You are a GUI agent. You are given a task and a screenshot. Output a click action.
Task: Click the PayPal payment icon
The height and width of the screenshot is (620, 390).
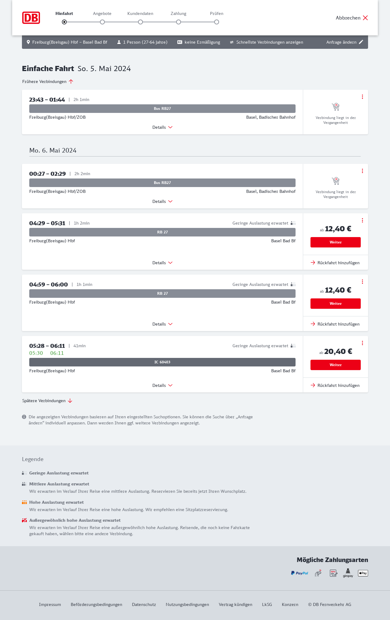coord(300,573)
